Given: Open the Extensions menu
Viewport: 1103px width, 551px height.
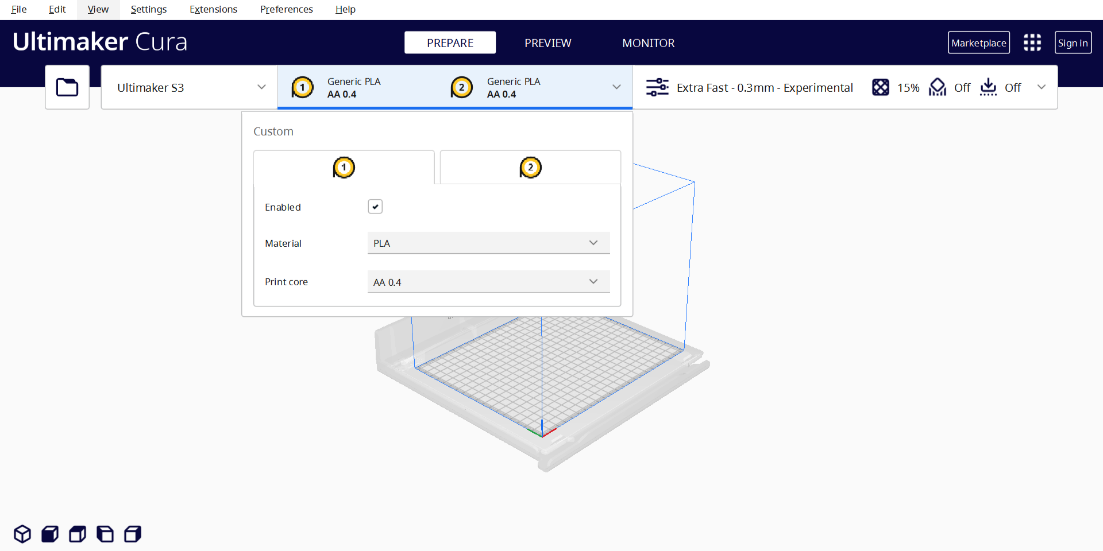Looking at the screenshot, I should (x=213, y=9).
